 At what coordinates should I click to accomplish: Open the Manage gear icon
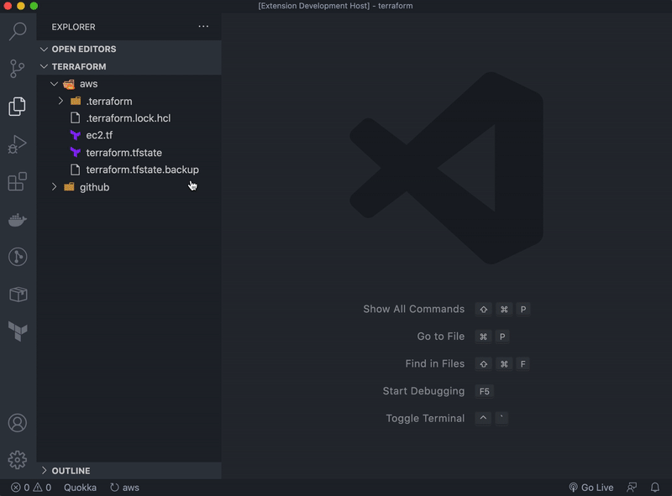pos(17,460)
